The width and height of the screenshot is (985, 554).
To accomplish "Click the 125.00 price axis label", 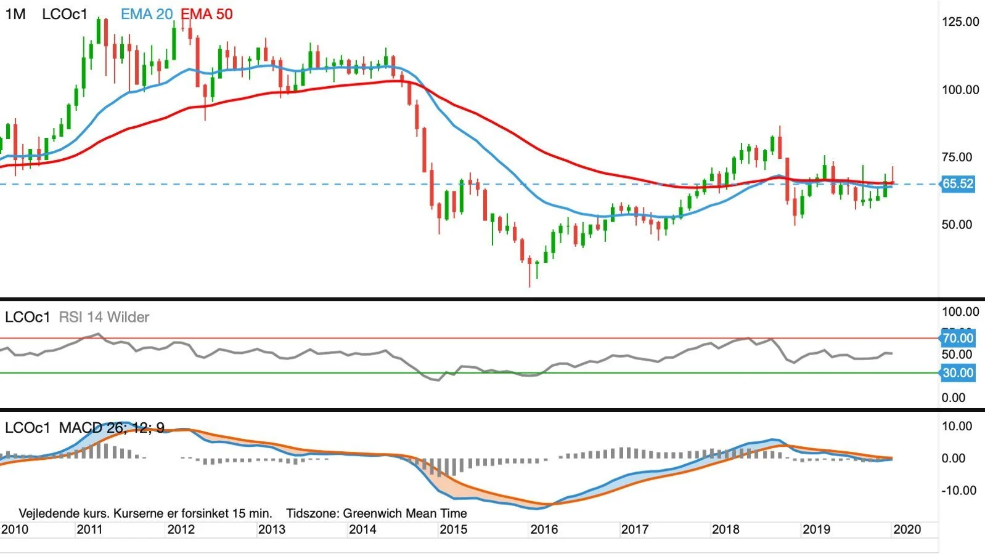I will [960, 22].
